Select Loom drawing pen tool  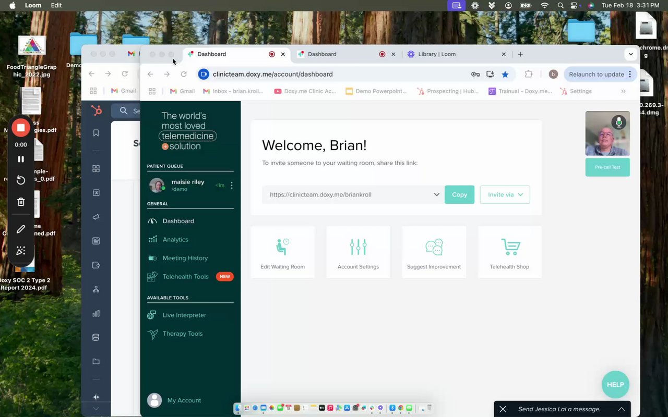point(21,229)
